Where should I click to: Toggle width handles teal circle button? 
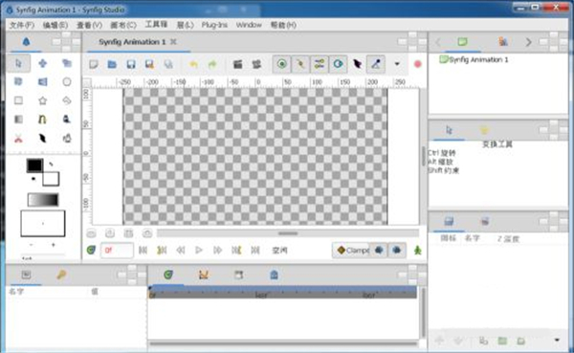(338, 64)
